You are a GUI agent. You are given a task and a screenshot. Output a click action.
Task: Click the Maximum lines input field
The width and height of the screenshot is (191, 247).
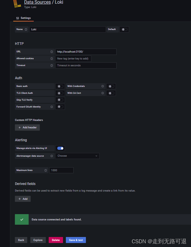point(61,170)
